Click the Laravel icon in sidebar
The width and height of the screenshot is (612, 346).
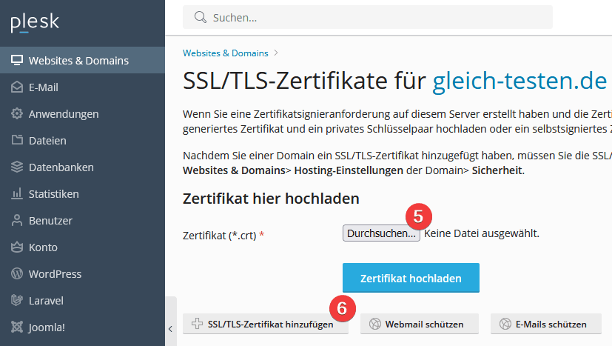click(x=17, y=300)
